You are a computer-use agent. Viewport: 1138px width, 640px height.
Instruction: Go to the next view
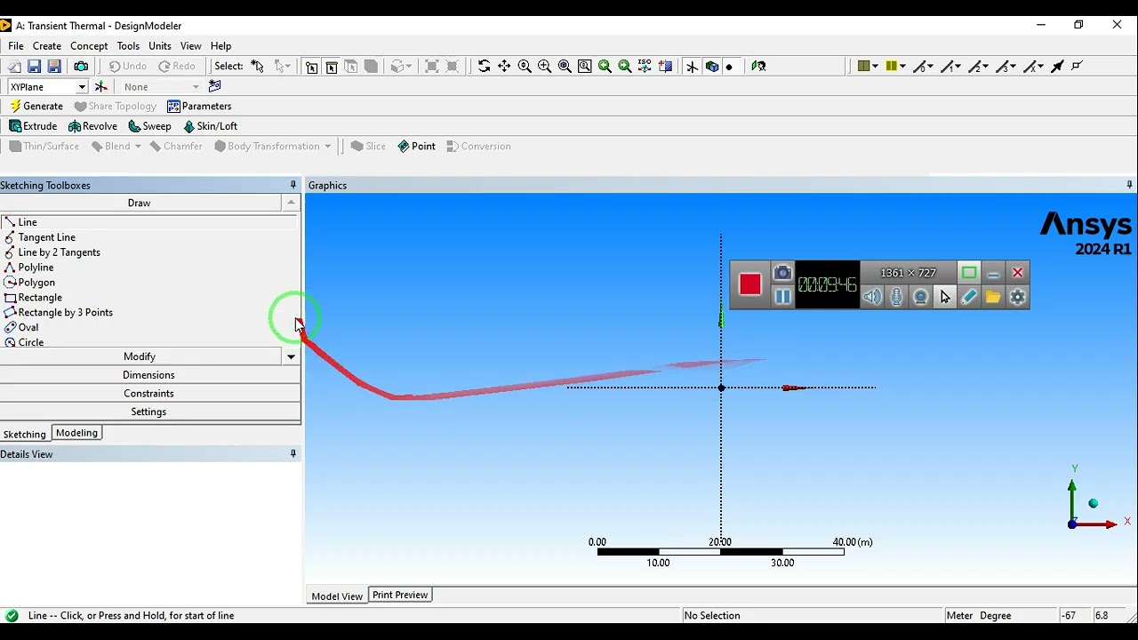click(x=625, y=67)
